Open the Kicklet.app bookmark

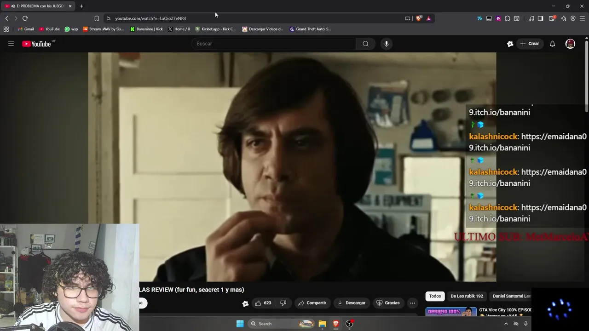click(x=215, y=29)
